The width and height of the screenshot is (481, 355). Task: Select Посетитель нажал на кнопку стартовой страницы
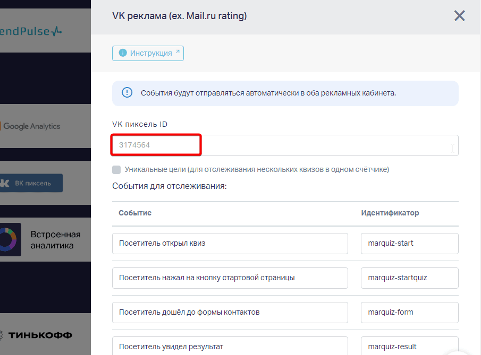[x=230, y=278]
